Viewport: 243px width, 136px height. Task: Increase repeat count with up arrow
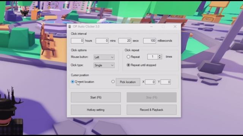pyautogui.click(x=160, y=56)
